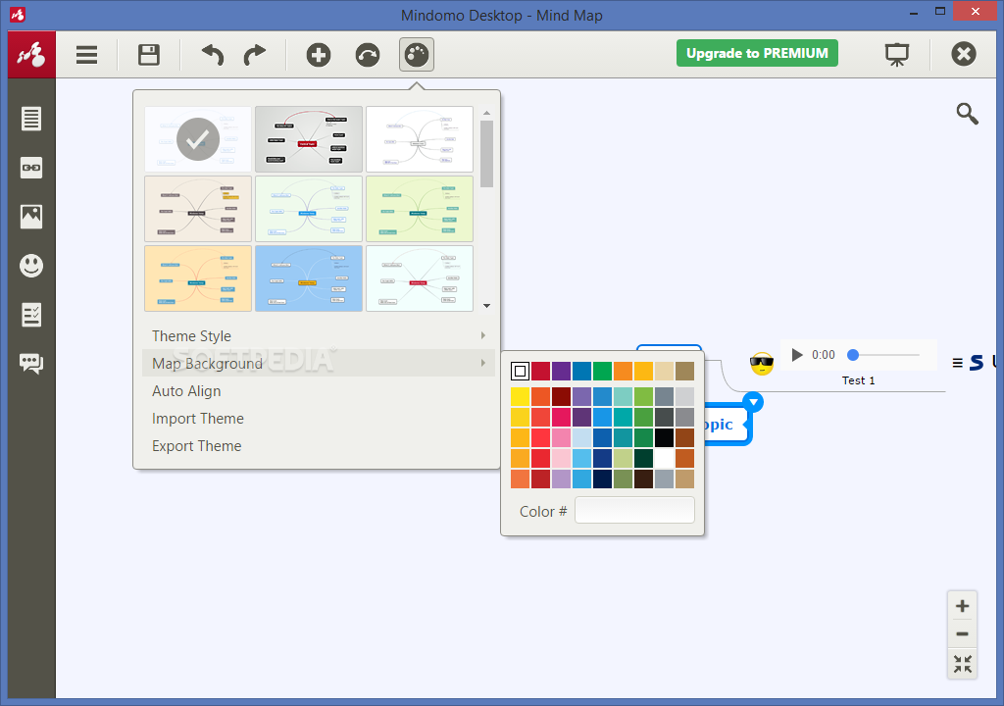1004x706 pixels.
Task: Click the audio progress slider handle
Action: (x=853, y=355)
